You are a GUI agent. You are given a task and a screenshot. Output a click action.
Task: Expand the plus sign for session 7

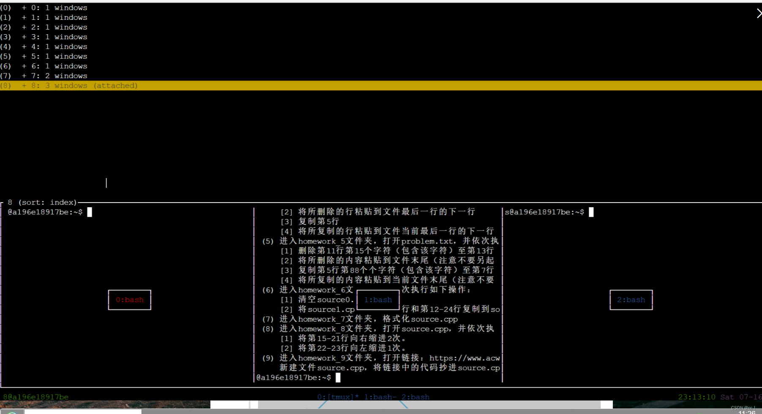tap(24, 76)
